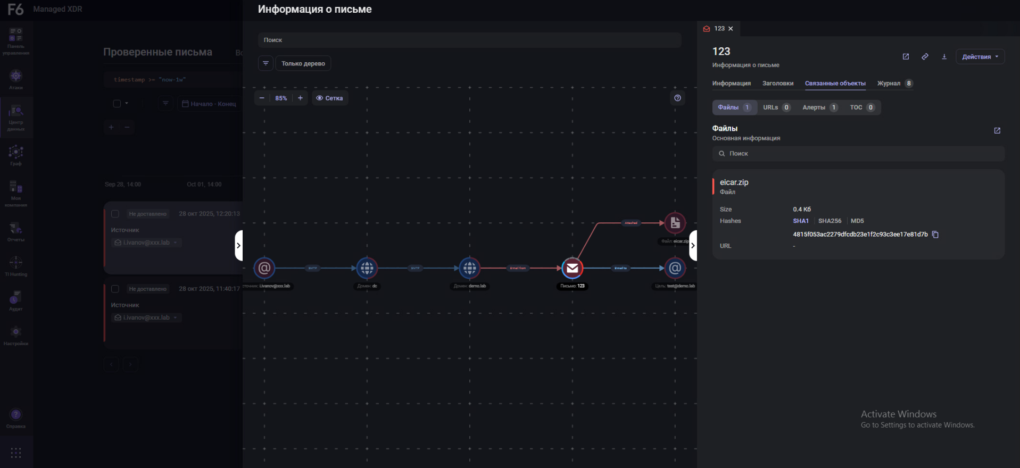Screen dimensions: 1020x468
Task: Open the Files section in new window
Action: (x=997, y=131)
